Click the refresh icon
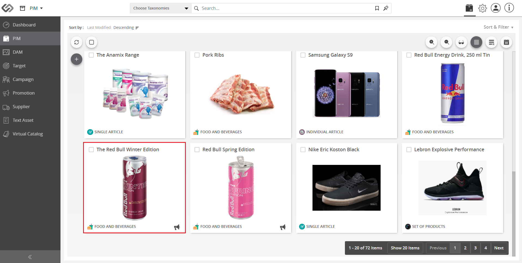This screenshot has height=263, width=522. pos(77,42)
